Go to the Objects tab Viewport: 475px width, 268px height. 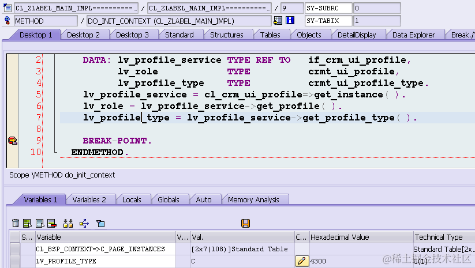pos(309,35)
